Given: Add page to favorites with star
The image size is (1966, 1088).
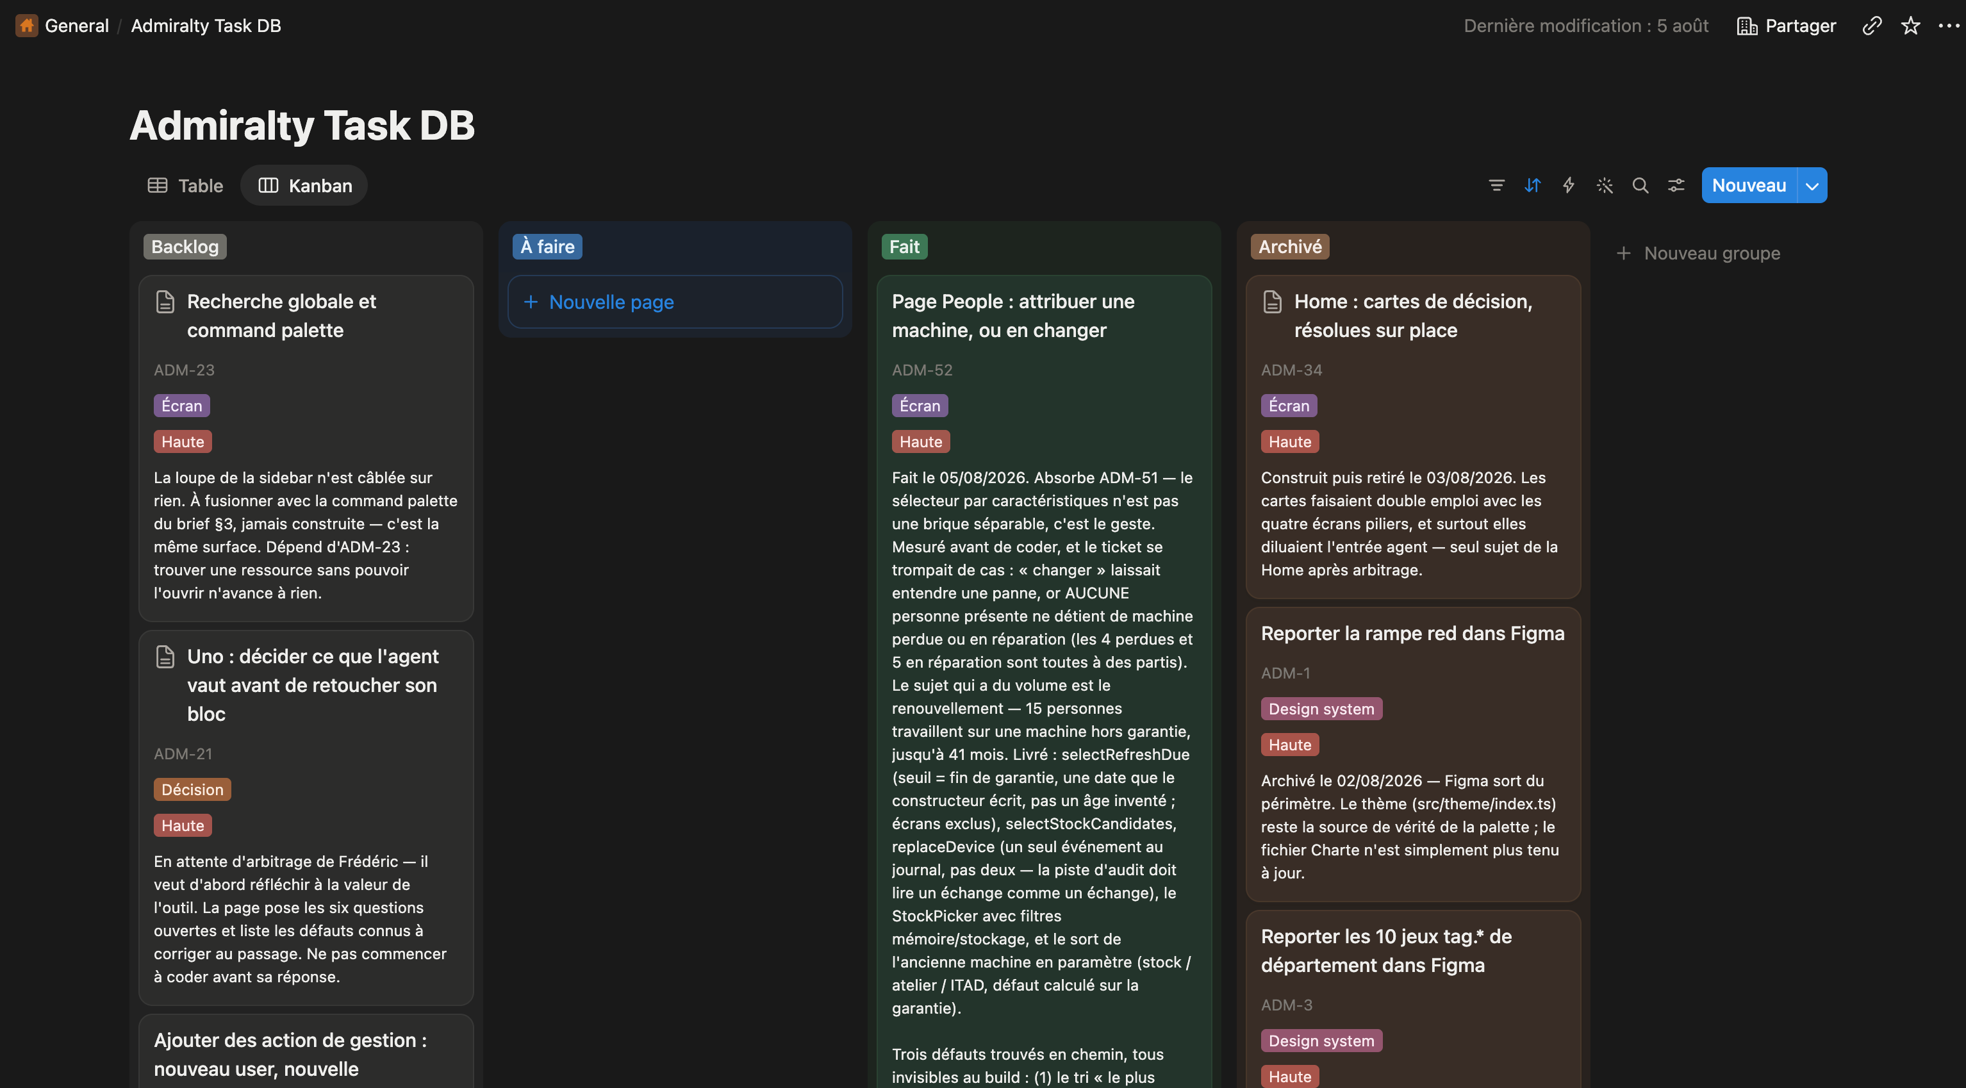Looking at the screenshot, I should click(1910, 25).
